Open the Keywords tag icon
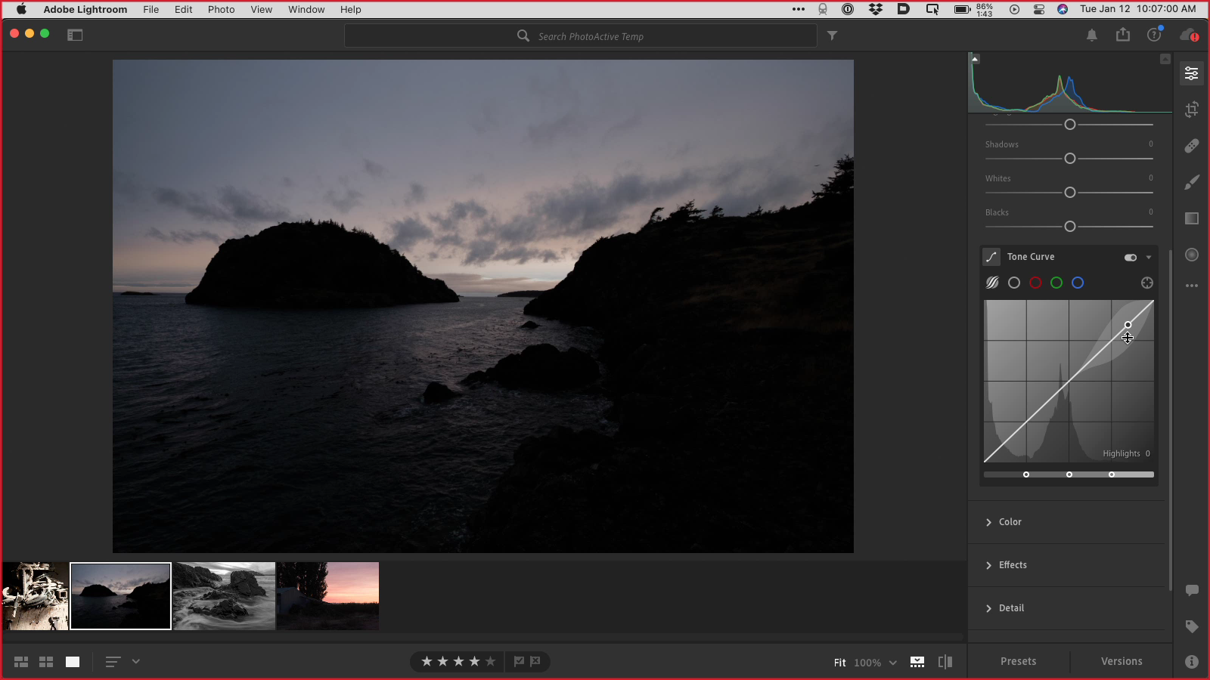The width and height of the screenshot is (1210, 680). pyautogui.click(x=1191, y=626)
